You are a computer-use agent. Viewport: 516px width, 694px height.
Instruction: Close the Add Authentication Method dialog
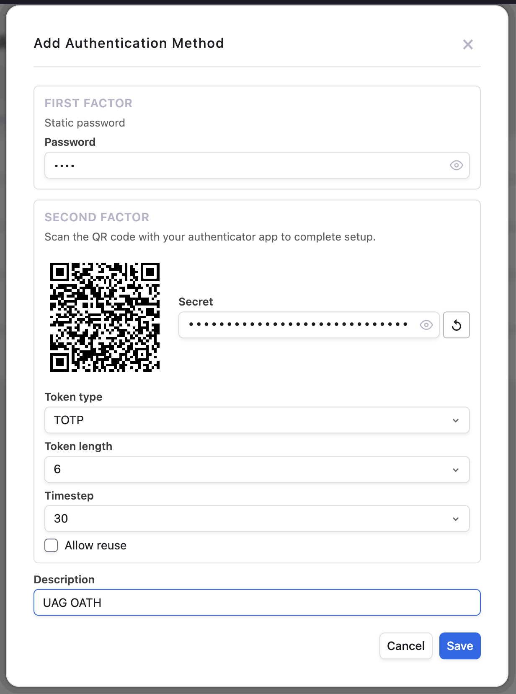(468, 44)
